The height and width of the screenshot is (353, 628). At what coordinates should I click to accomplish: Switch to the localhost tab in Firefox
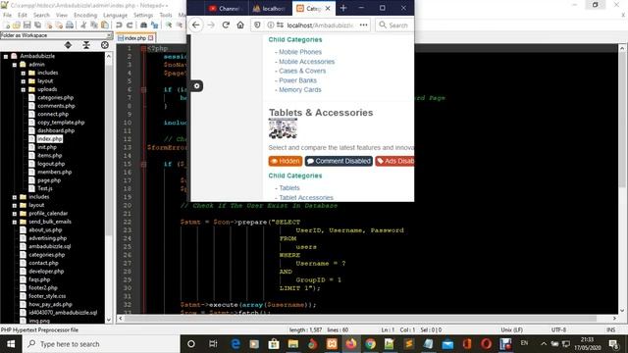[x=270, y=8]
